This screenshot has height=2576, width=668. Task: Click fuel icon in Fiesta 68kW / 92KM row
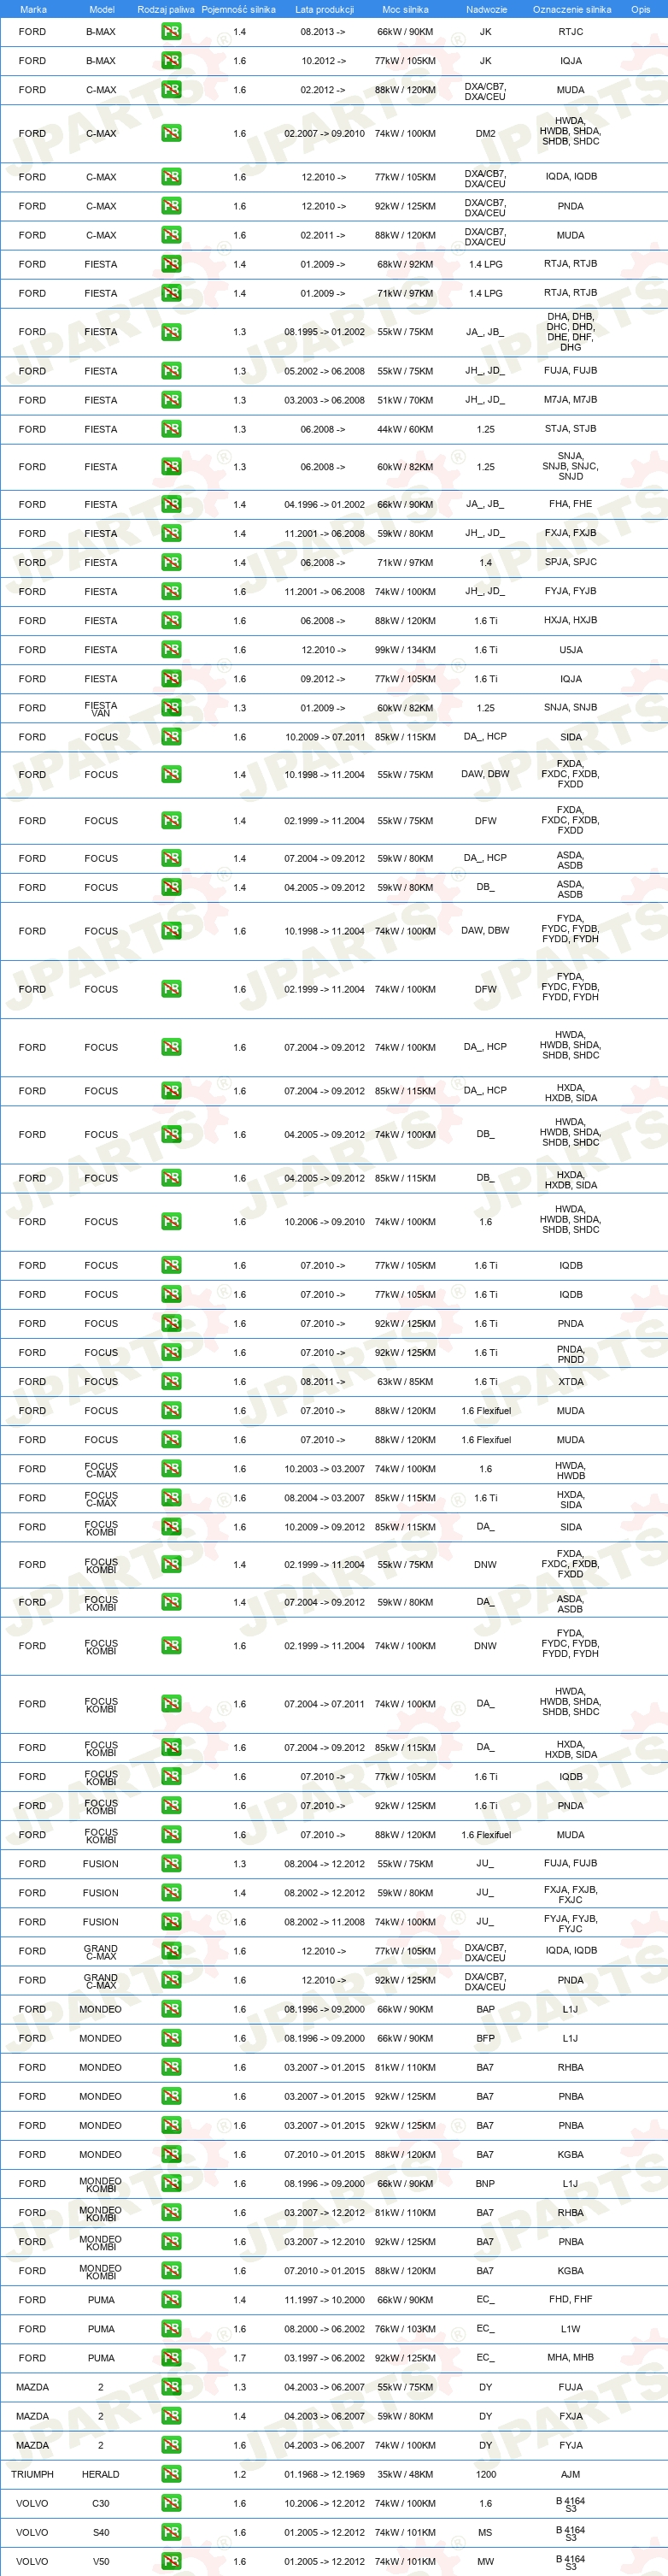[171, 264]
